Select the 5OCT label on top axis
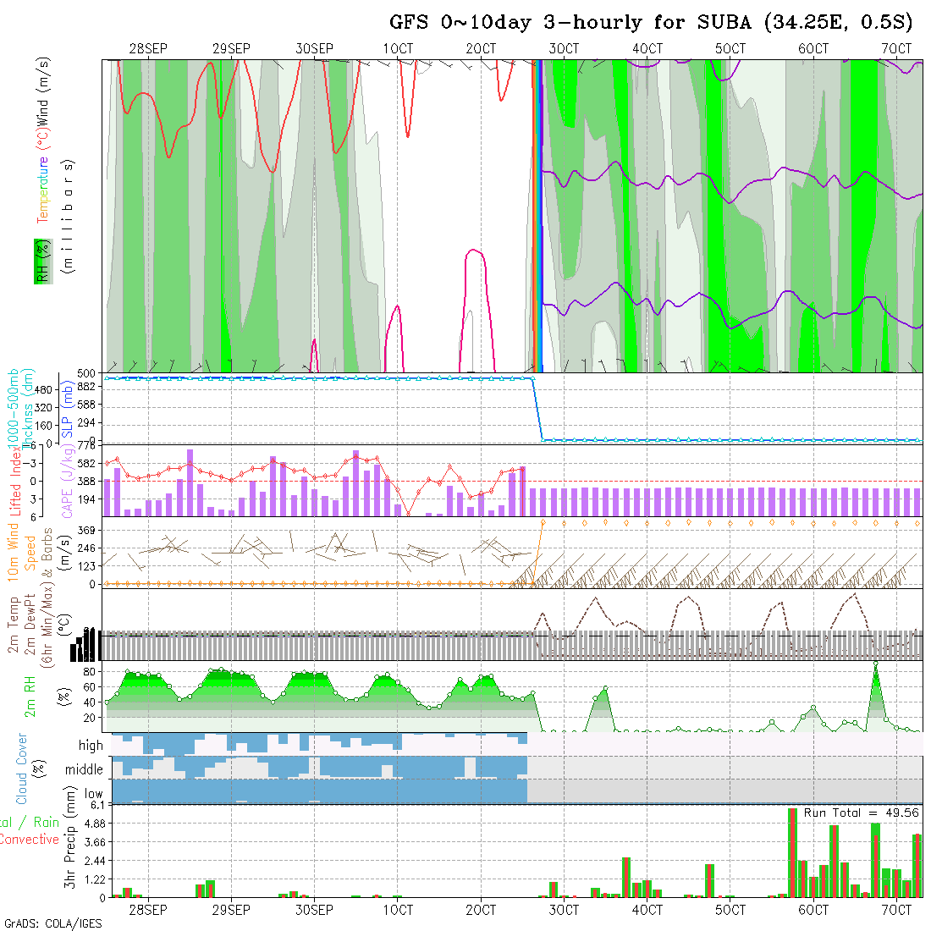Image resolution: width=931 pixels, height=931 pixels. pos(730,49)
